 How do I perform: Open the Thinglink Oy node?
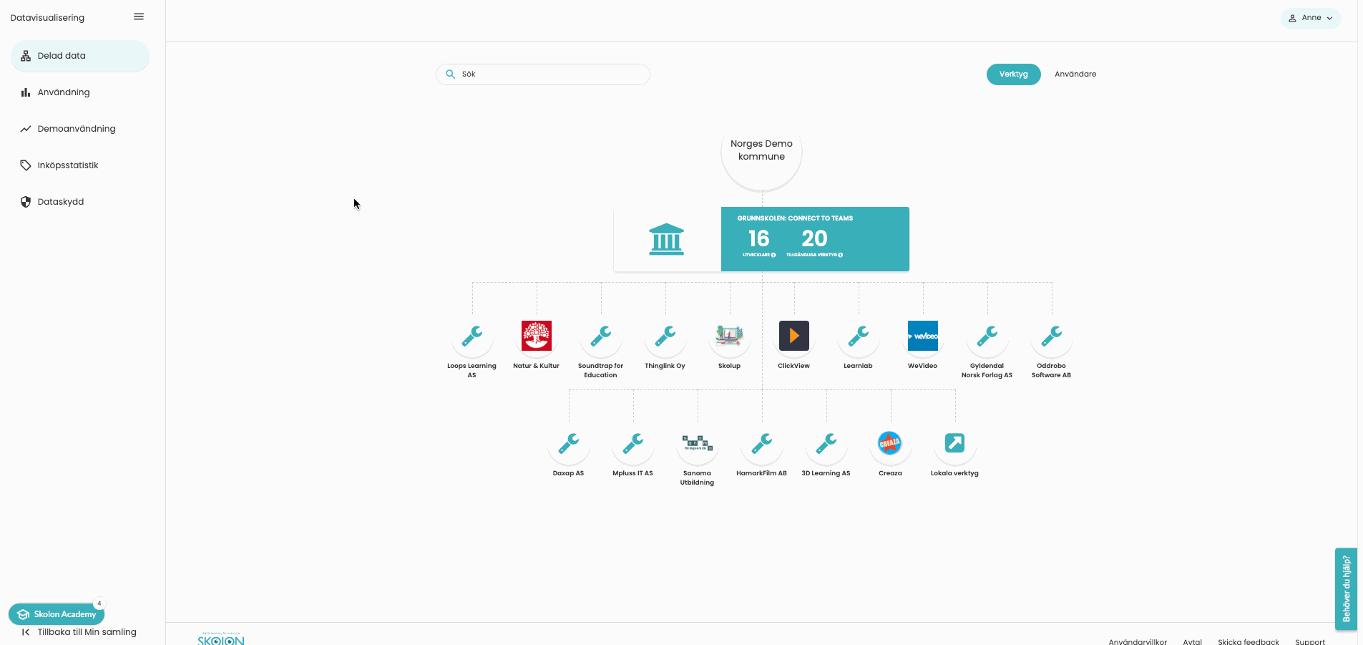tap(665, 336)
